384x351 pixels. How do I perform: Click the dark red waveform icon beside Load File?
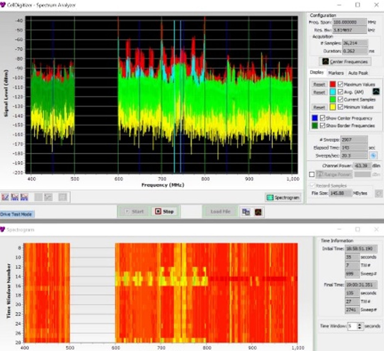[x=258, y=212]
